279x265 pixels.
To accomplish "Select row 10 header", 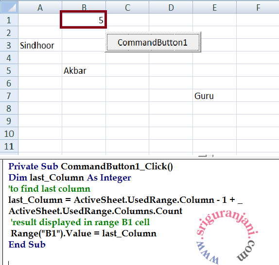I will point(9,133).
